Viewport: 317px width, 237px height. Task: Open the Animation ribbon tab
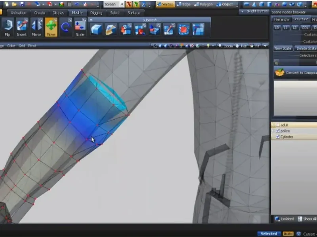coord(18,13)
